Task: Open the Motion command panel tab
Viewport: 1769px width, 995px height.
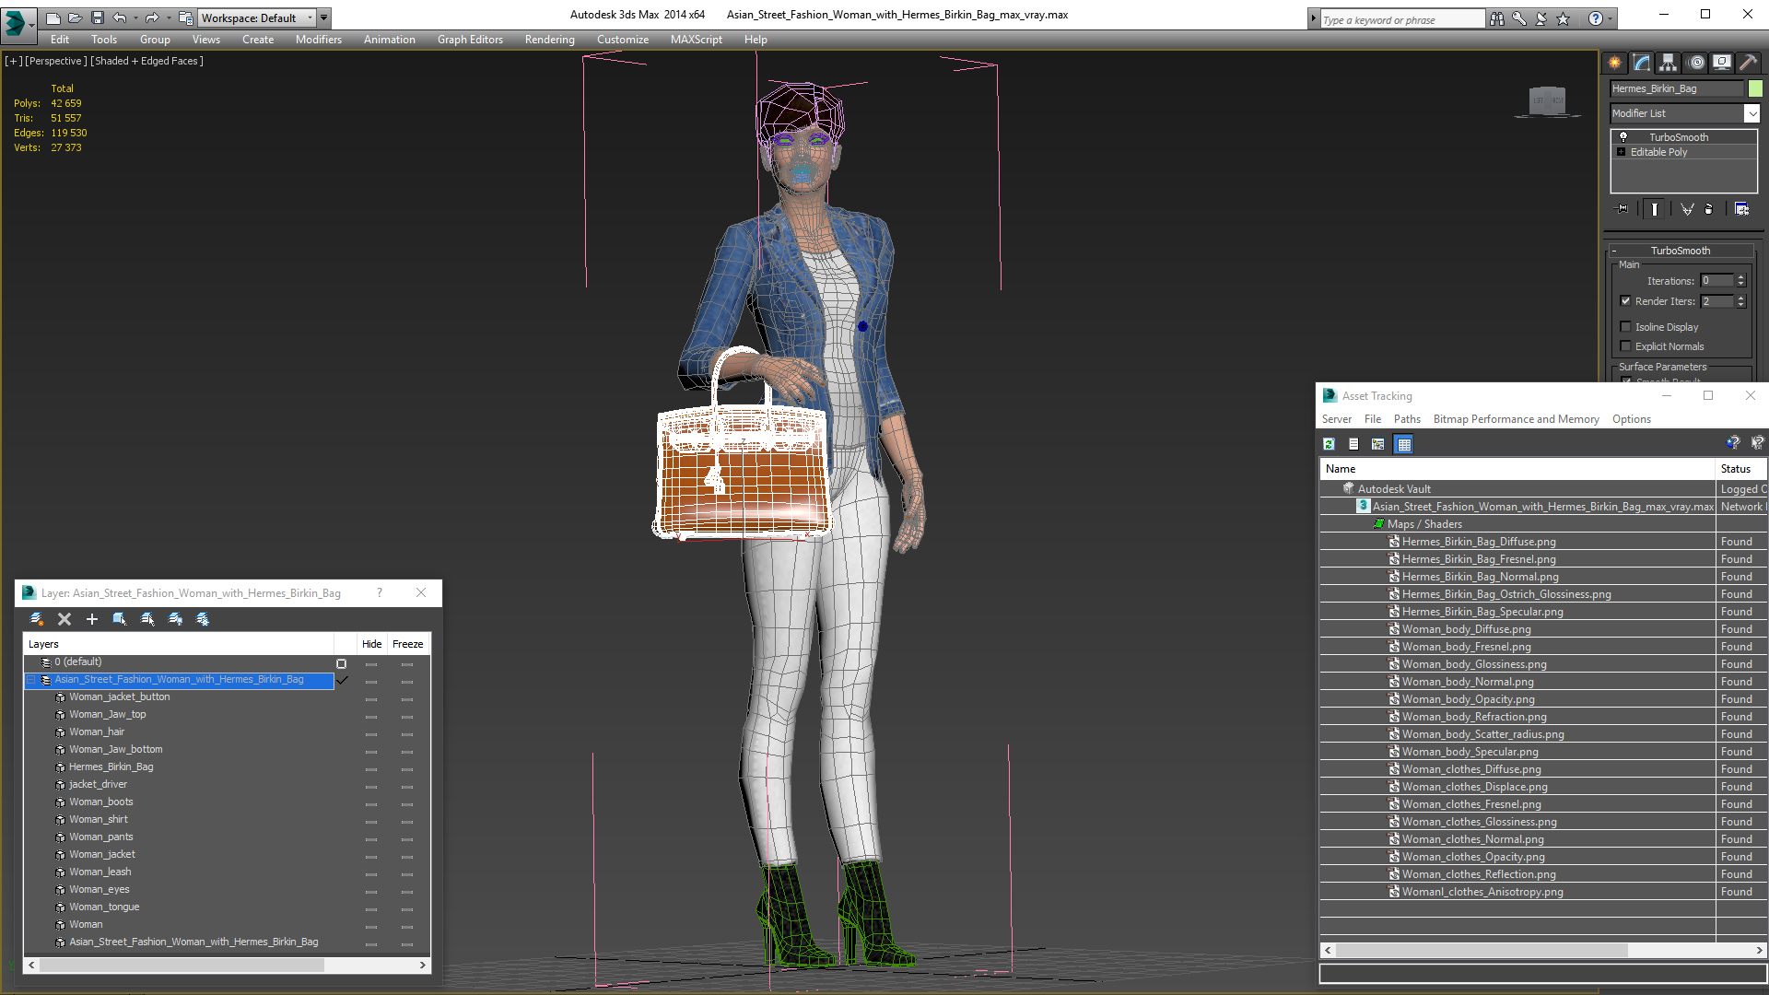Action: (x=1696, y=63)
